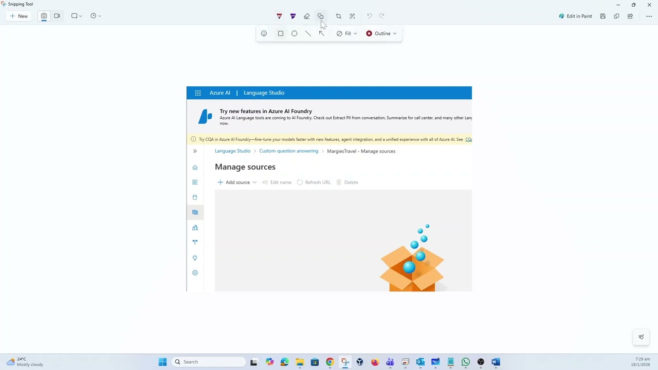Screen dimensions: 658x370
Task: Click the highlighted manage sources sidebar icon
Action: 195,212
